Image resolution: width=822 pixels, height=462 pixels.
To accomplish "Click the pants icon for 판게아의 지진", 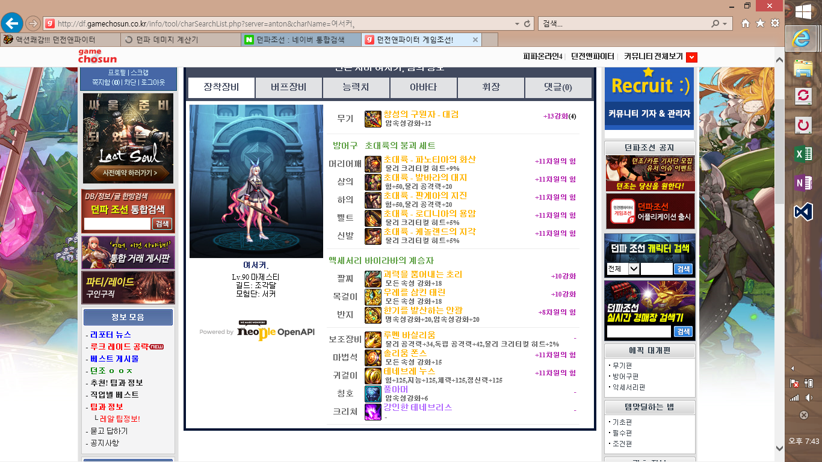I will pyautogui.click(x=372, y=200).
